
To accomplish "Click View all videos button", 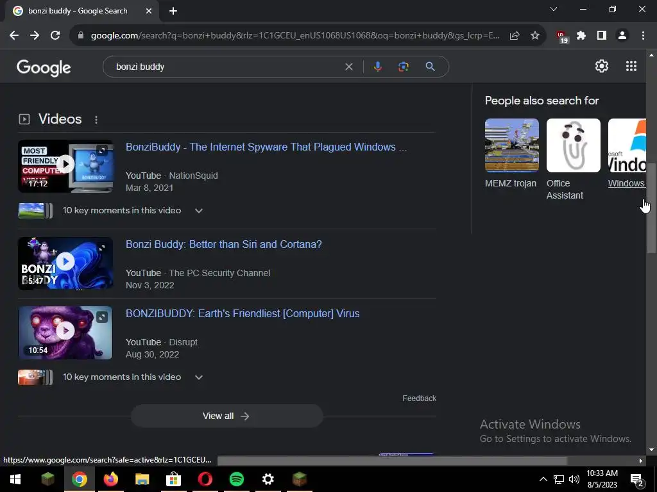I will tap(226, 416).
